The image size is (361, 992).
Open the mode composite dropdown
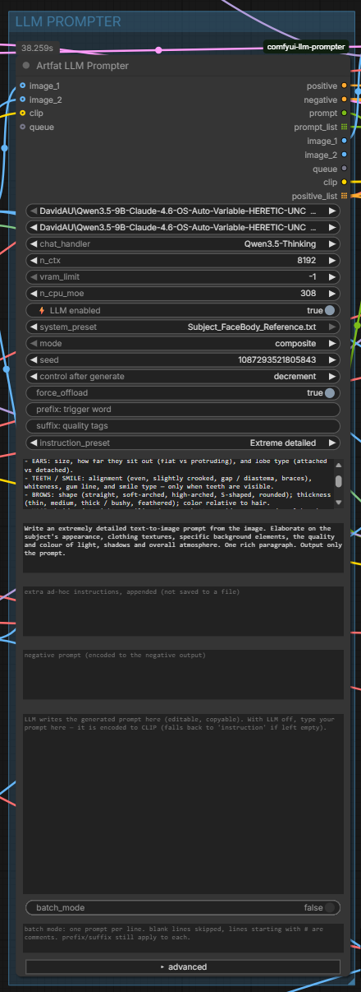[183, 343]
